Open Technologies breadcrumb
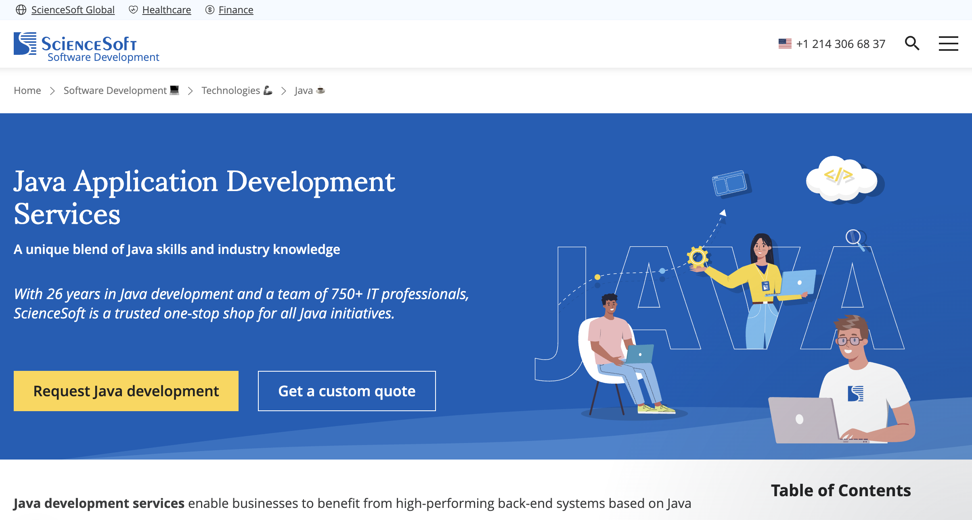 click(231, 90)
